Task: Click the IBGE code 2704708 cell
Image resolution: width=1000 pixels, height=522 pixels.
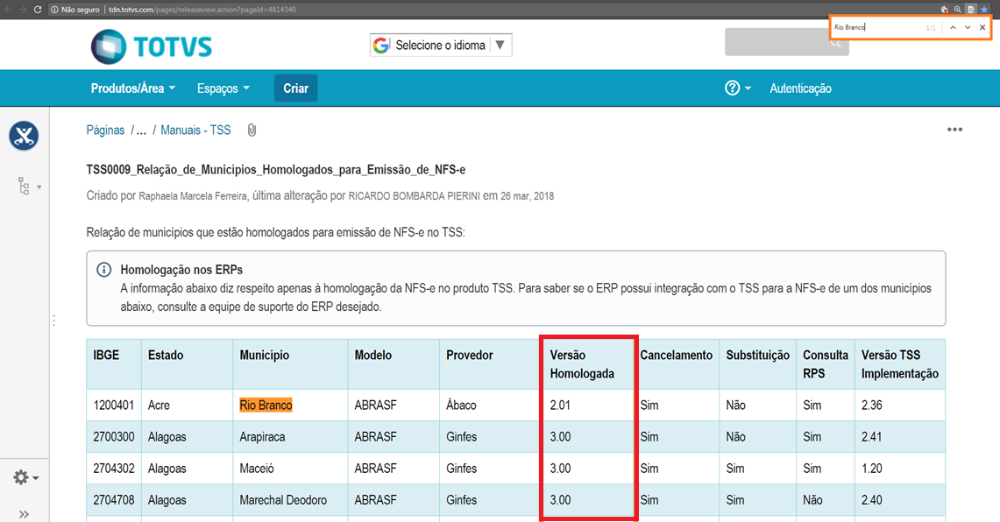Action: click(x=114, y=500)
